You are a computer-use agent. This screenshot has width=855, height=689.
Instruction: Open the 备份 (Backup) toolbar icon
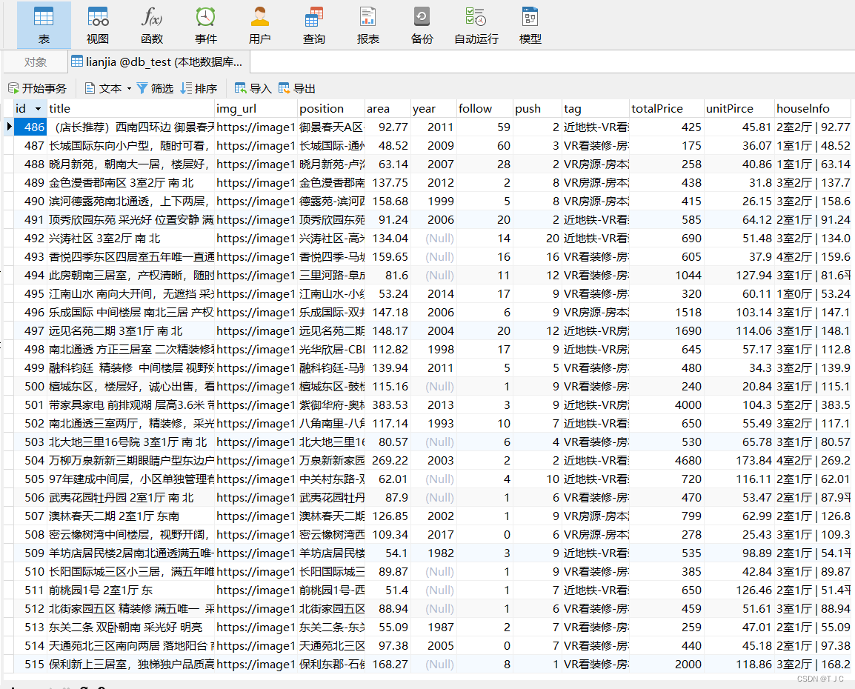tap(422, 25)
